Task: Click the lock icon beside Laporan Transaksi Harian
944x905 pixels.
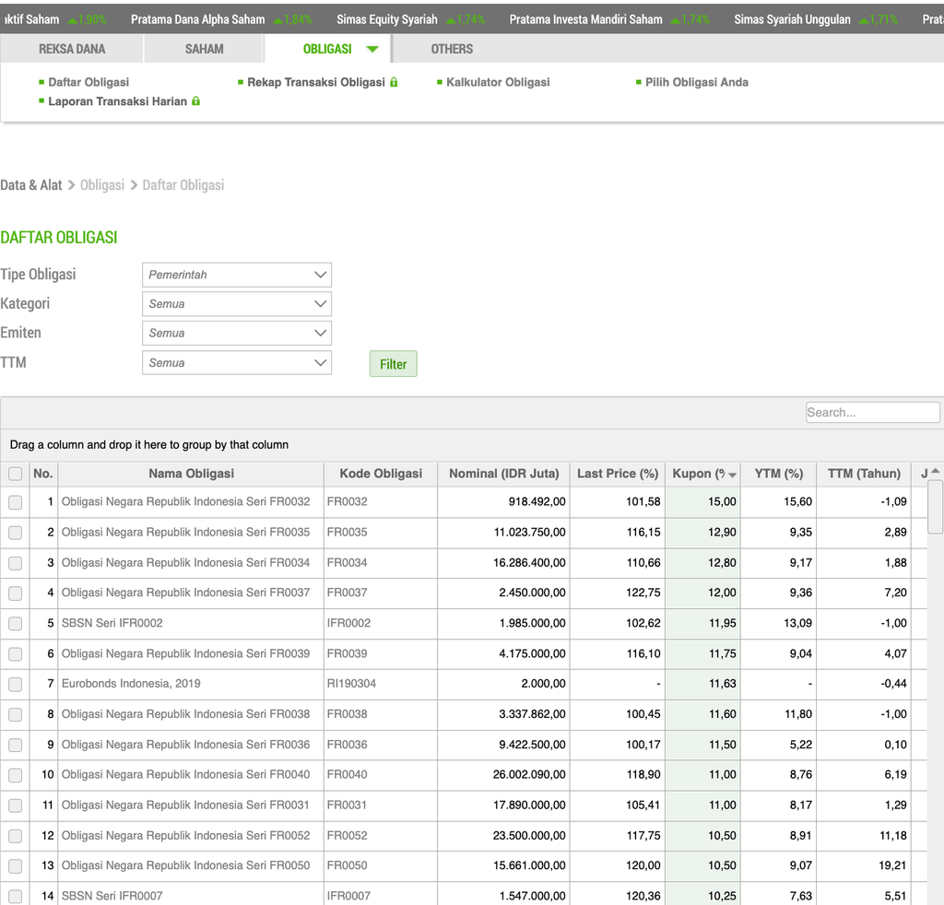Action: (x=195, y=101)
